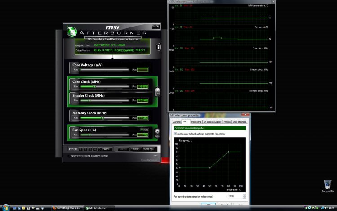Uncheck Enable user defined software automatic fan control
The height and width of the screenshot is (211, 337).
175,134
